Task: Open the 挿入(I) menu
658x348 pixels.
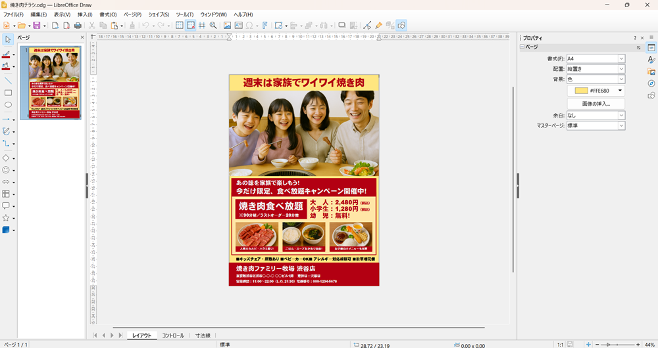Action: [85, 14]
